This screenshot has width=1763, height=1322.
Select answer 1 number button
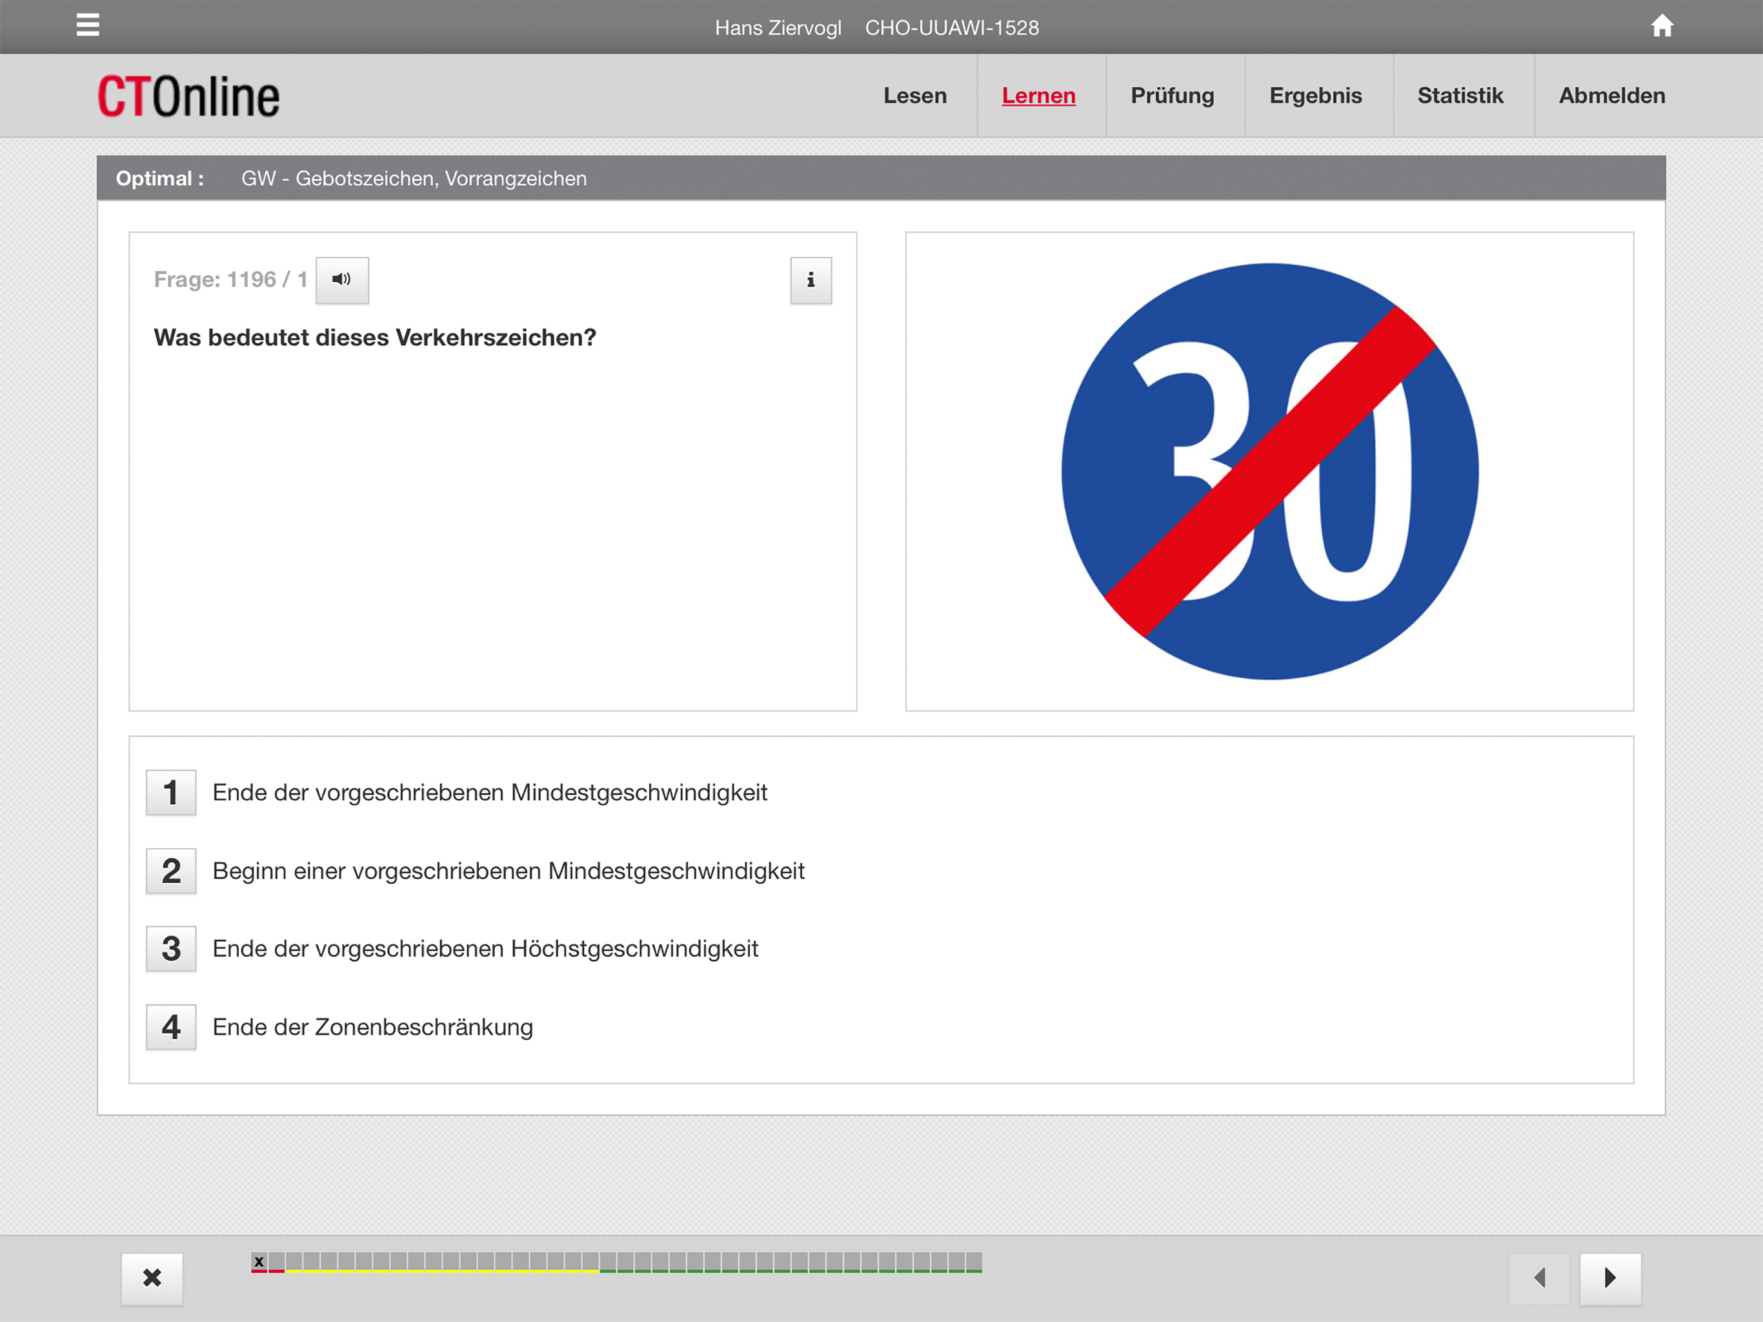pos(170,793)
